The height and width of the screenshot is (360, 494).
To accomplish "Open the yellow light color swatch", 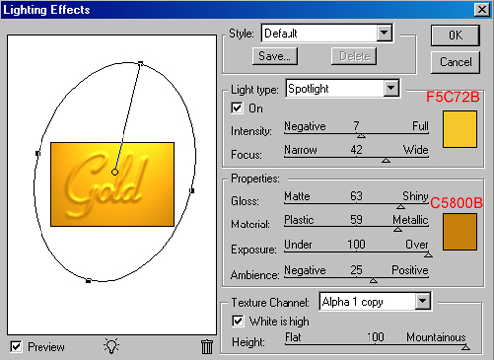I will click(459, 130).
